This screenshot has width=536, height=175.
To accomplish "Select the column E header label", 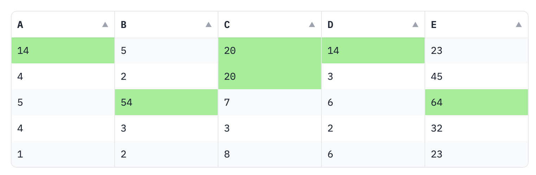I will (434, 25).
